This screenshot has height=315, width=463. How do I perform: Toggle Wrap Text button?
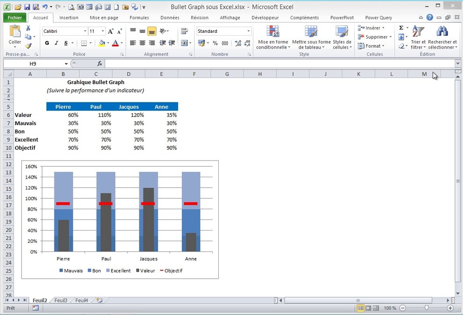point(184,31)
